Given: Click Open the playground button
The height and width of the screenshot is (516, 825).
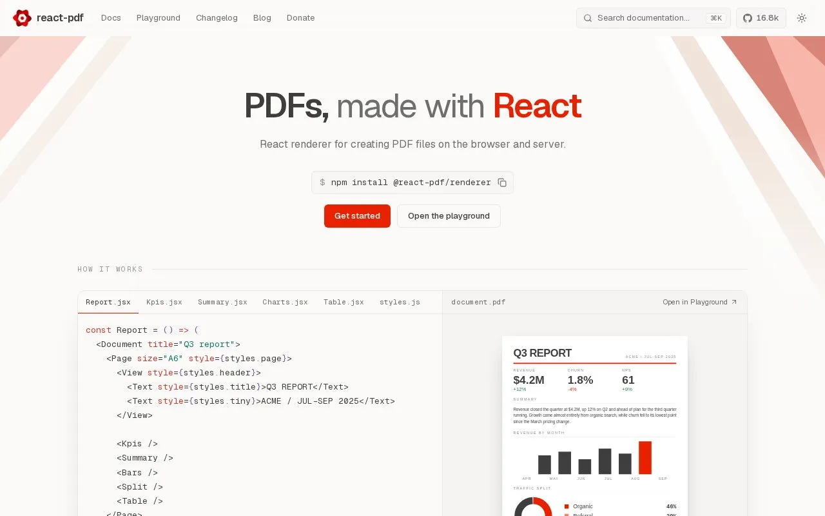Looking at the screenshot, I should click(449, 216).
